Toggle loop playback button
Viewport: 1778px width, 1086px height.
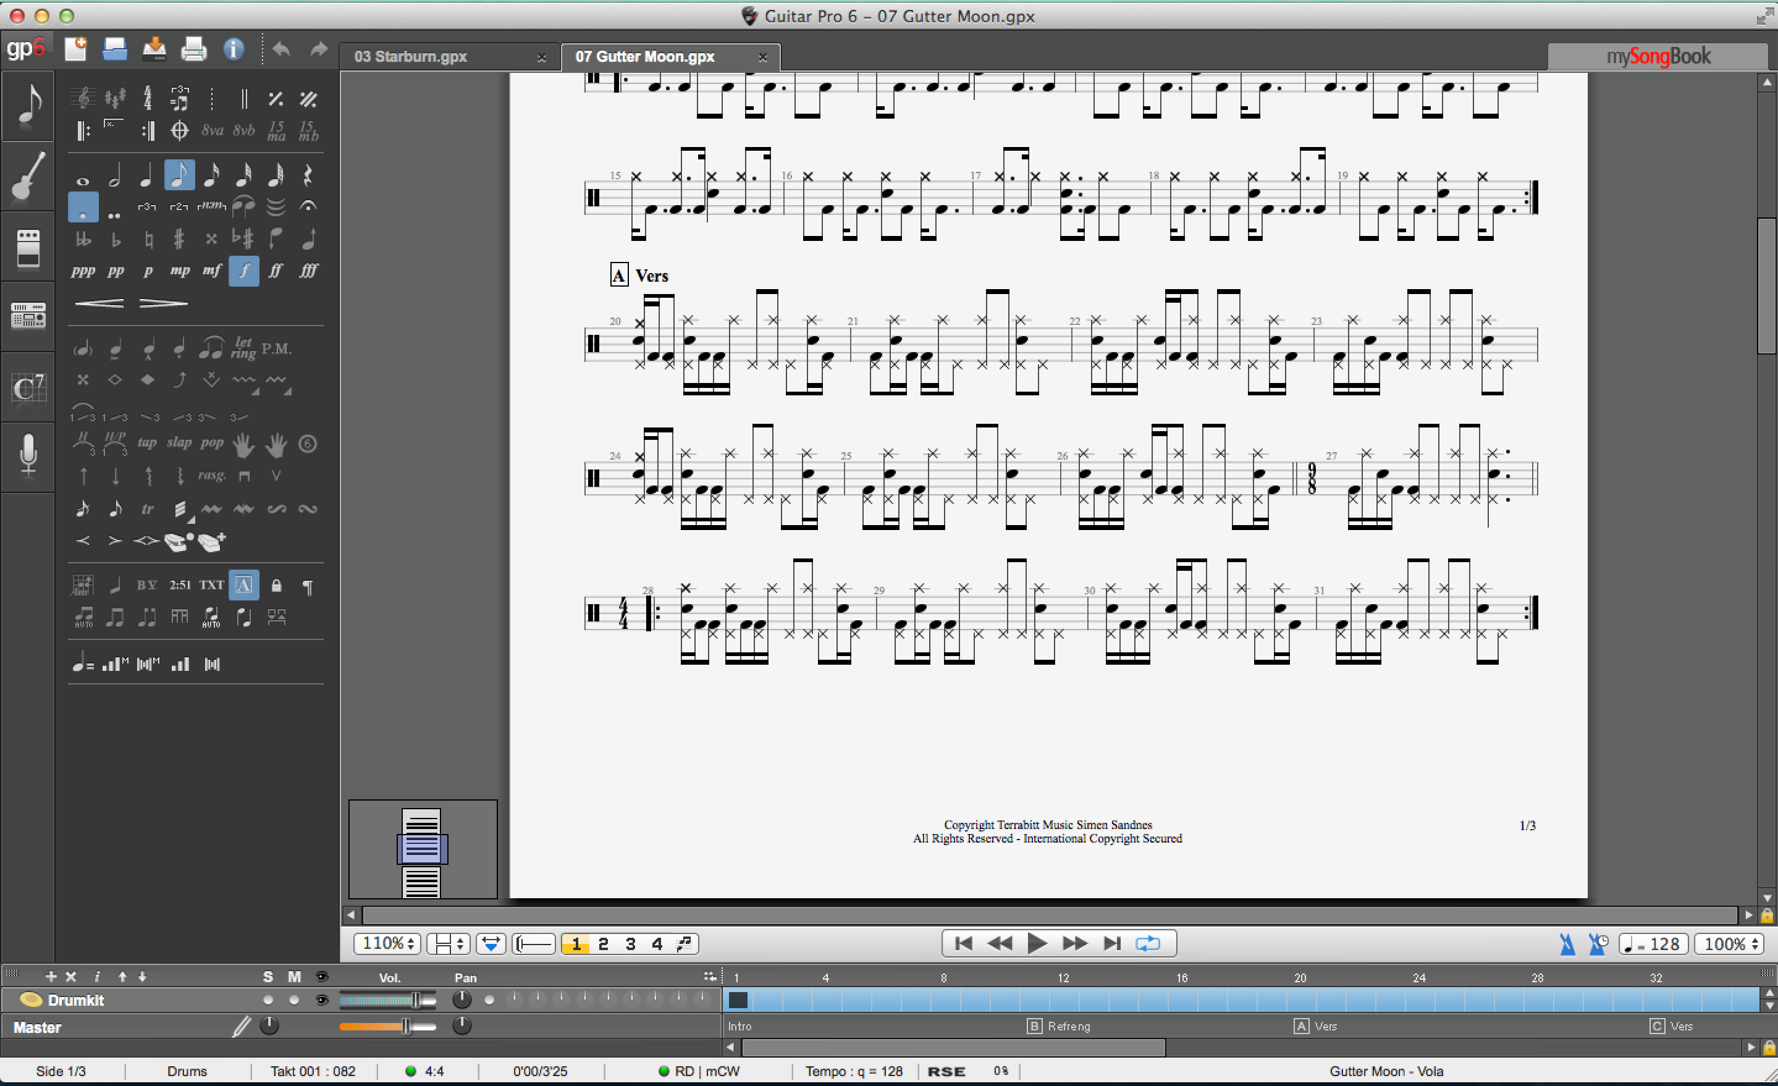(x=1147, y=943)
